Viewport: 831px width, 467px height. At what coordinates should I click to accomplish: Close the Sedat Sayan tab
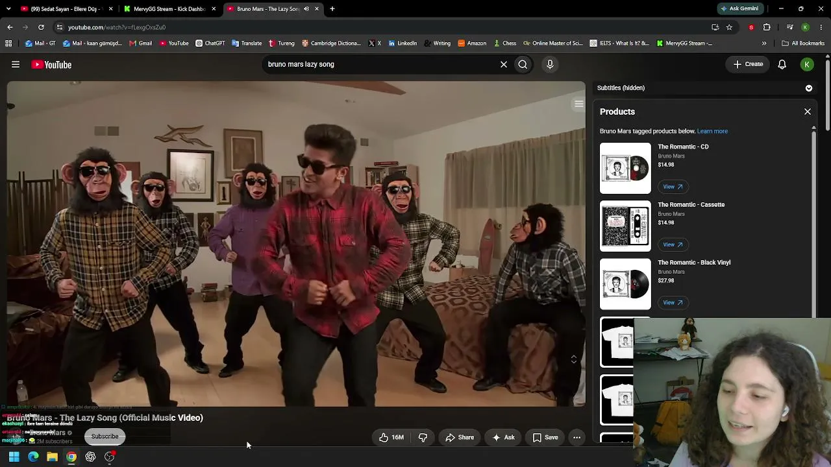(110, 9)
